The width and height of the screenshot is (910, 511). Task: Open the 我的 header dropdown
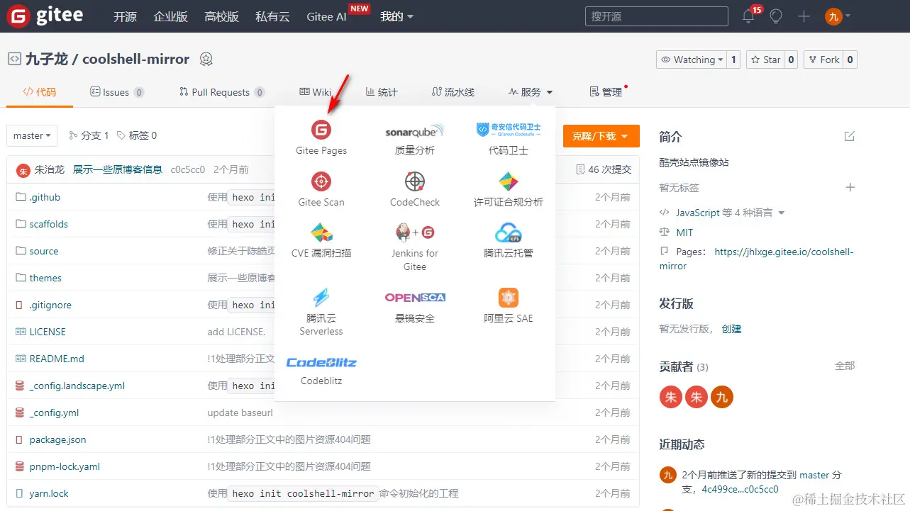tap(396, 16)
